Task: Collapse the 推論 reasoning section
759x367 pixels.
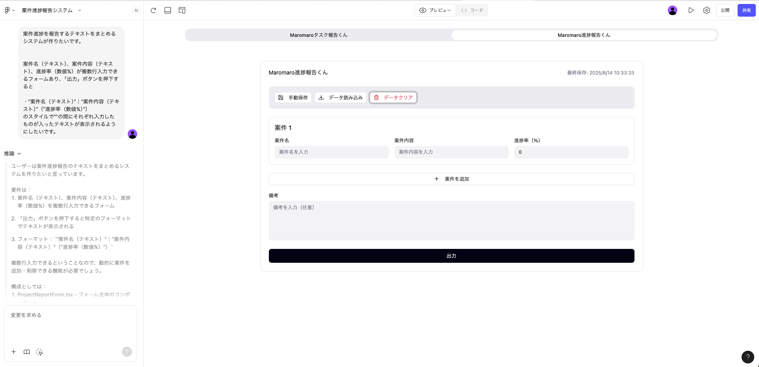Action: click(13, 153)
